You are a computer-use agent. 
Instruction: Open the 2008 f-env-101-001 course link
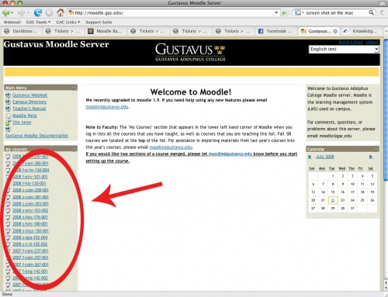[30, 177]
